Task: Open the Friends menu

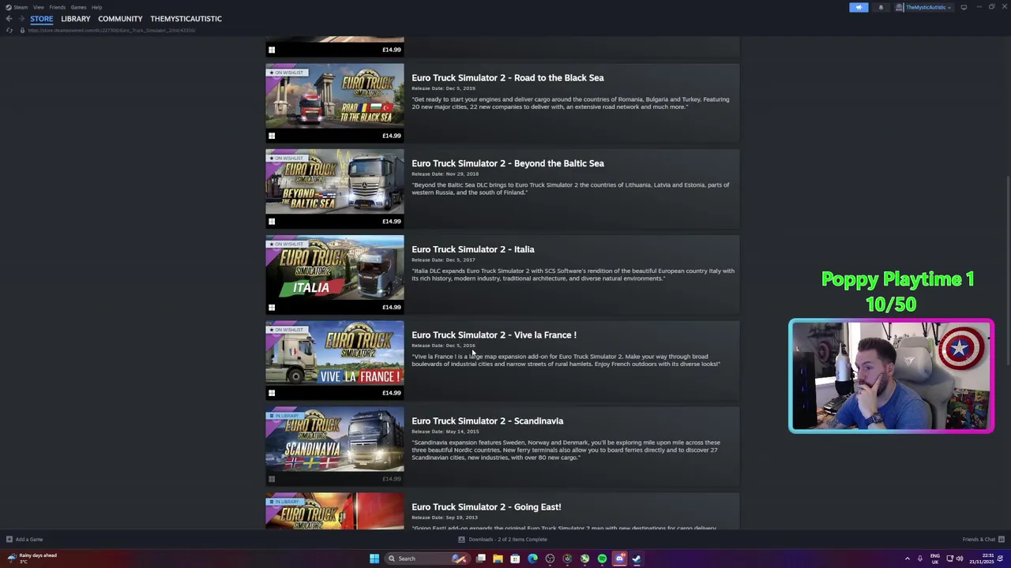Action: click(57, 7)
